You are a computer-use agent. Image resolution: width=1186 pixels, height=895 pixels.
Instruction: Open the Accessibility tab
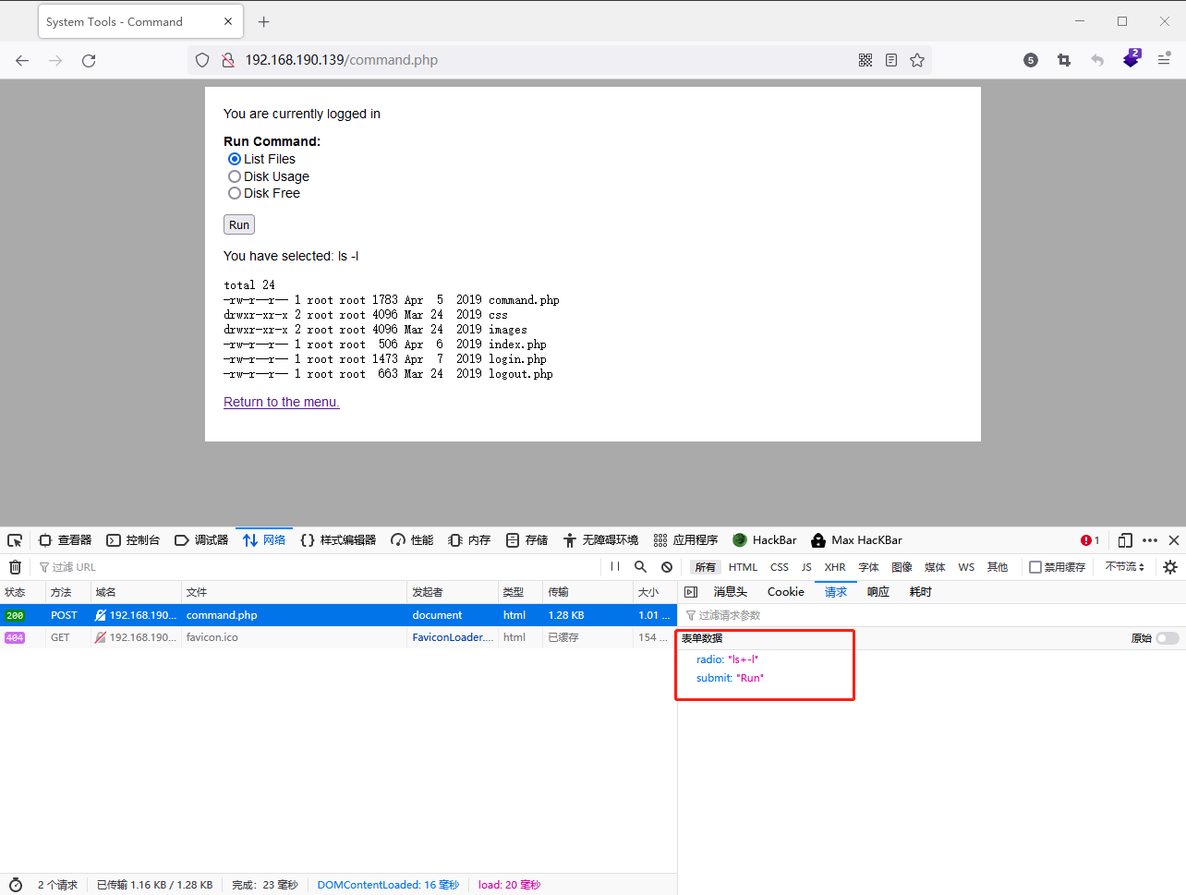coord(600,540)
